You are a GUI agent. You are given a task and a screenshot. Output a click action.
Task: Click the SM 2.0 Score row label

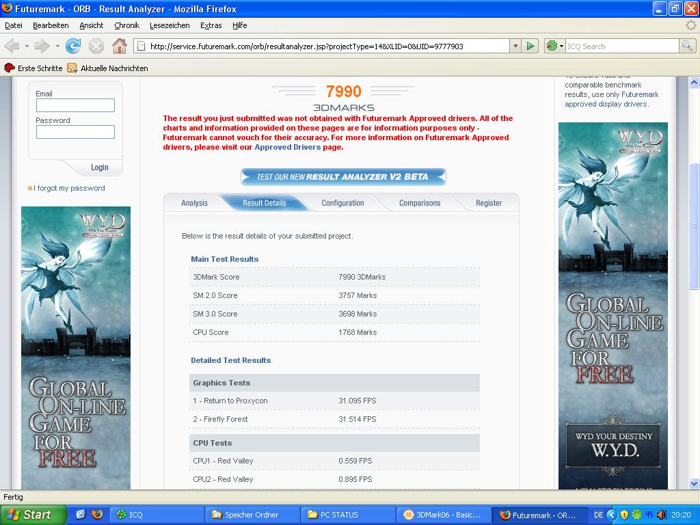click(215, 295)
